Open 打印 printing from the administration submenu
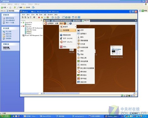Viewport: 148px width, 118px height. coord(86,30)
